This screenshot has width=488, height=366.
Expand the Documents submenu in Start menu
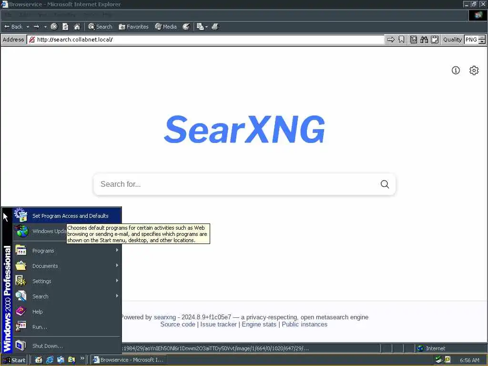click(67, 266)
